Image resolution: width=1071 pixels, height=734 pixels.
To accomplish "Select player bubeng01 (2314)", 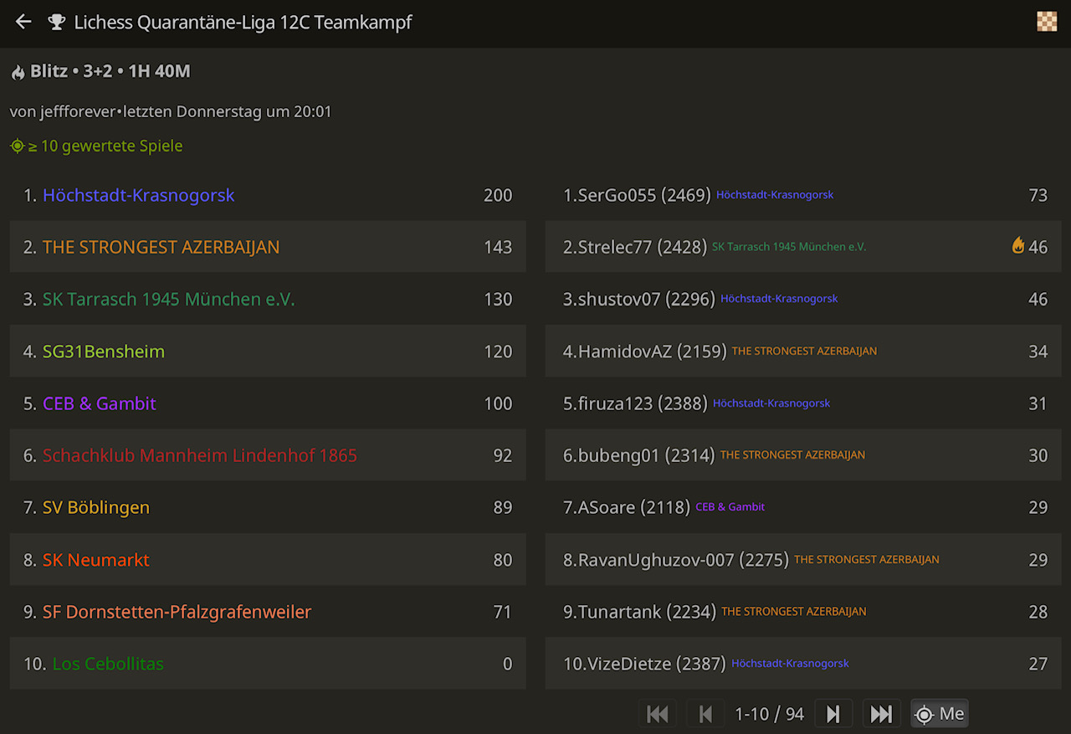I will [x=803, y=455].
